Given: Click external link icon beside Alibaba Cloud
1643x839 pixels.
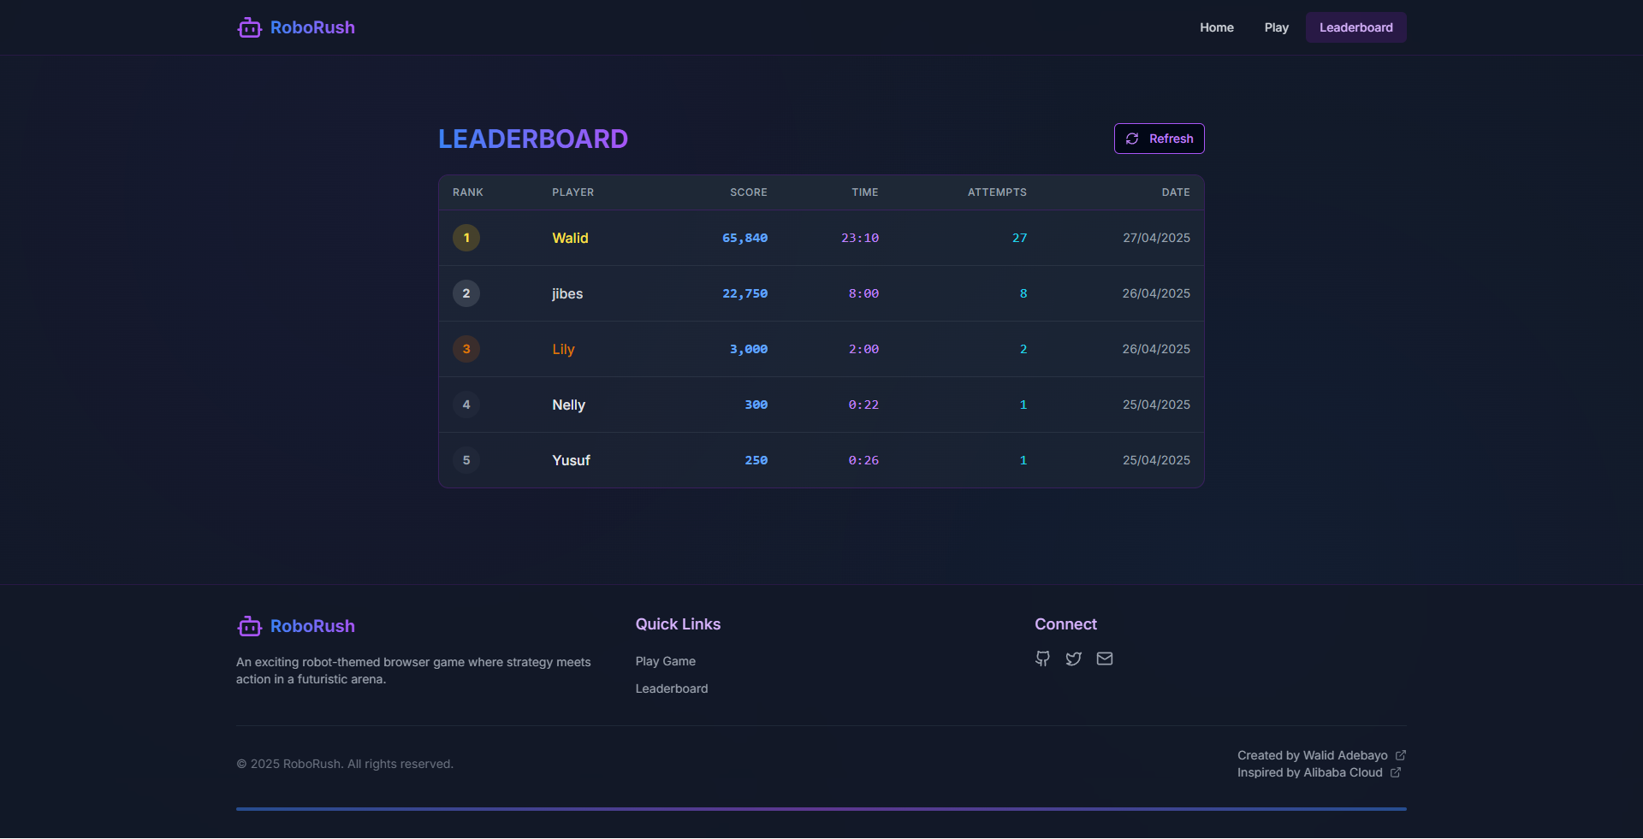Looking at the screenshot, I should coord(1396,772).
